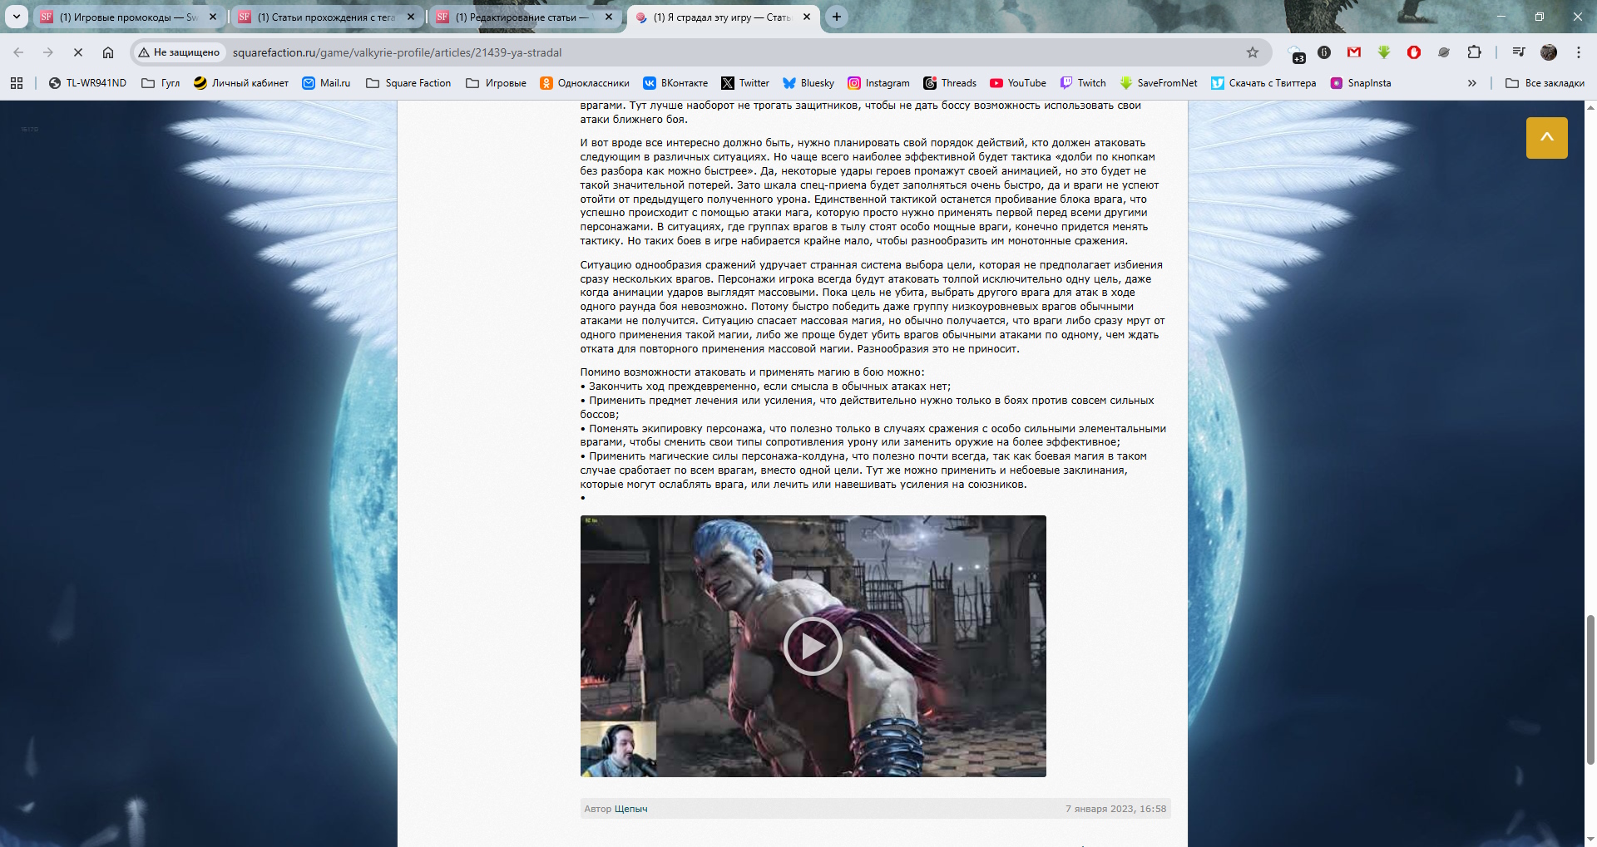This screenshot has width=1597, height=847.
Task: Click the bookmark star icon in address bar
Action: point(1252,52)
